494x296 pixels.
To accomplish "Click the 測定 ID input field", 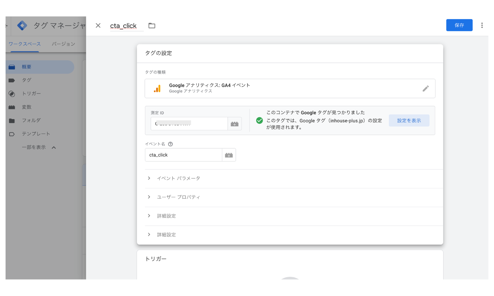I will 189,124.
